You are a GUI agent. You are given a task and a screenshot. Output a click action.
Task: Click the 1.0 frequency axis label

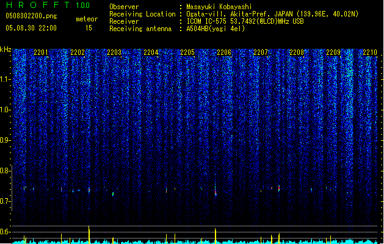point(5,110)
